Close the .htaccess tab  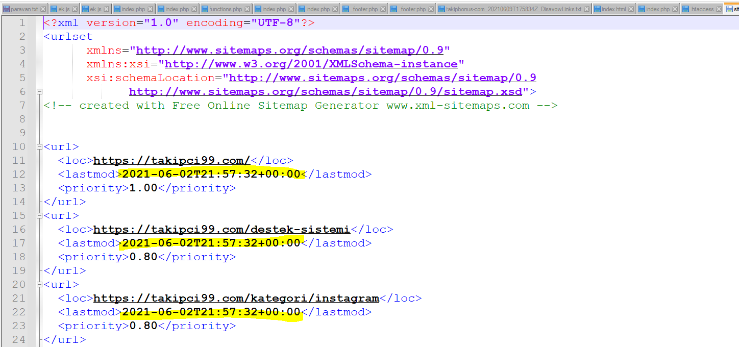pyautogui.click(x=719, y=9)
